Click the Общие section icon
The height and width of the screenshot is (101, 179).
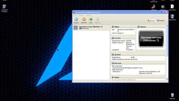113,27
